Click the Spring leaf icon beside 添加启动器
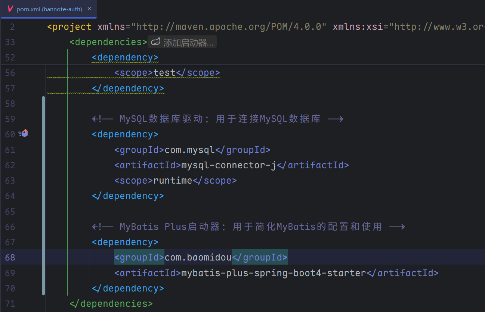This screenshot has height=312, width=485. (x=155, y=42)
